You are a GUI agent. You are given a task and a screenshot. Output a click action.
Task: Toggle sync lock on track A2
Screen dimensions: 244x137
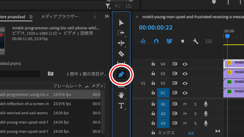pos(175,113)
